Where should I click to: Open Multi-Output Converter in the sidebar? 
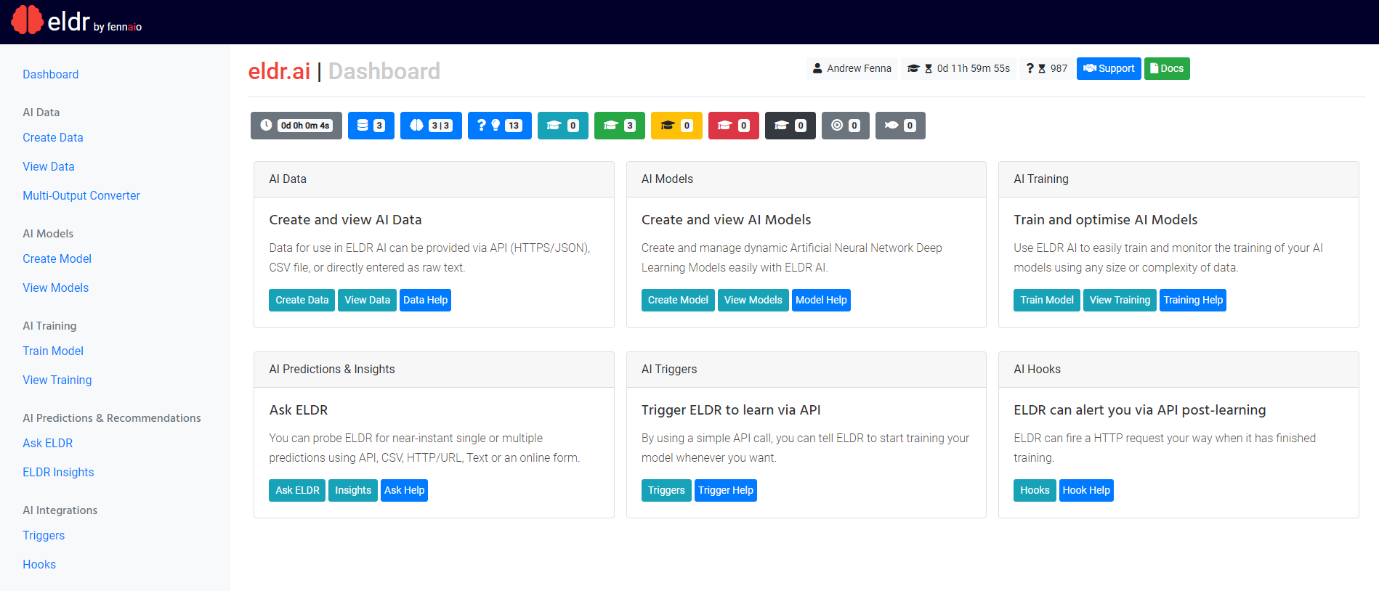coord(81,195)
